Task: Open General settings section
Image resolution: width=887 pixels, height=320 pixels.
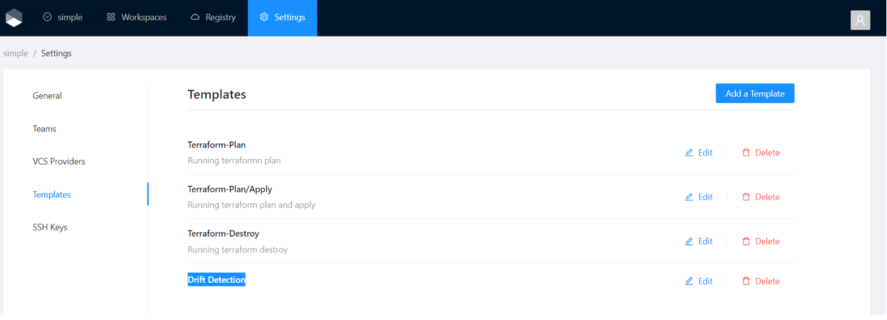Action: click(x=47, y=96)
